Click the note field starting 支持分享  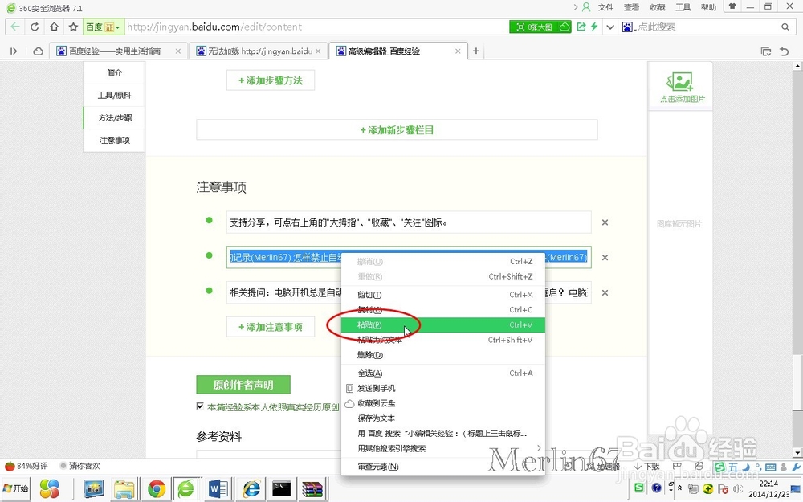pyautogui.click(x=409, y=222)
